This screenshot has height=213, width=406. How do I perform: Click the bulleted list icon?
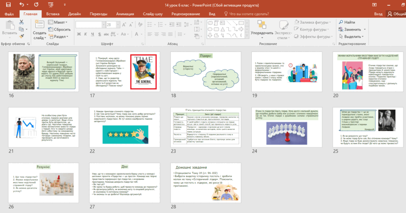pyautogui.click(x=149, y=25)
